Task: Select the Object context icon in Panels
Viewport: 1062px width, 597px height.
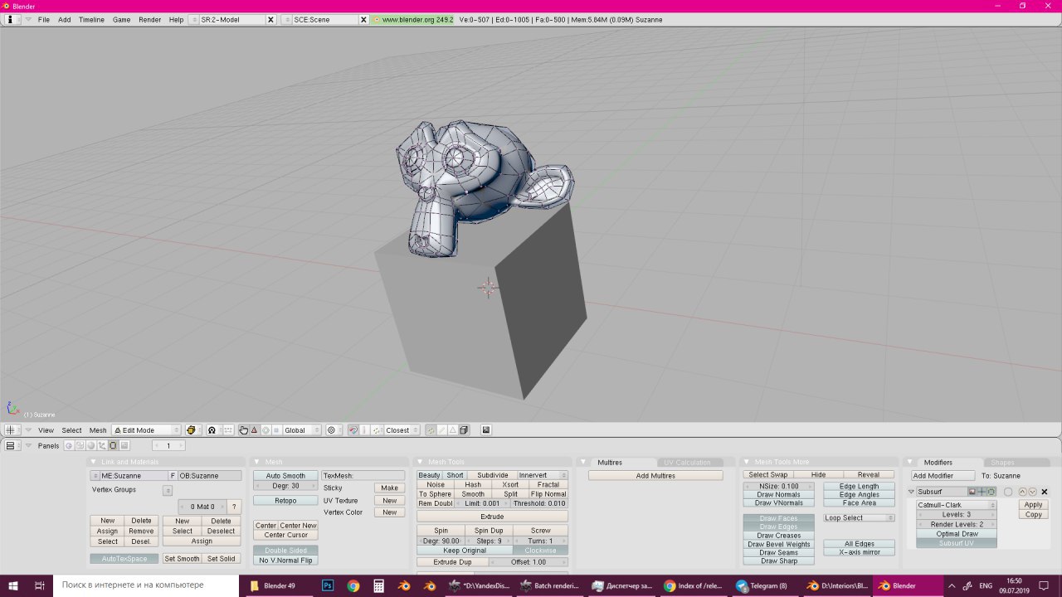Action: 102,445
